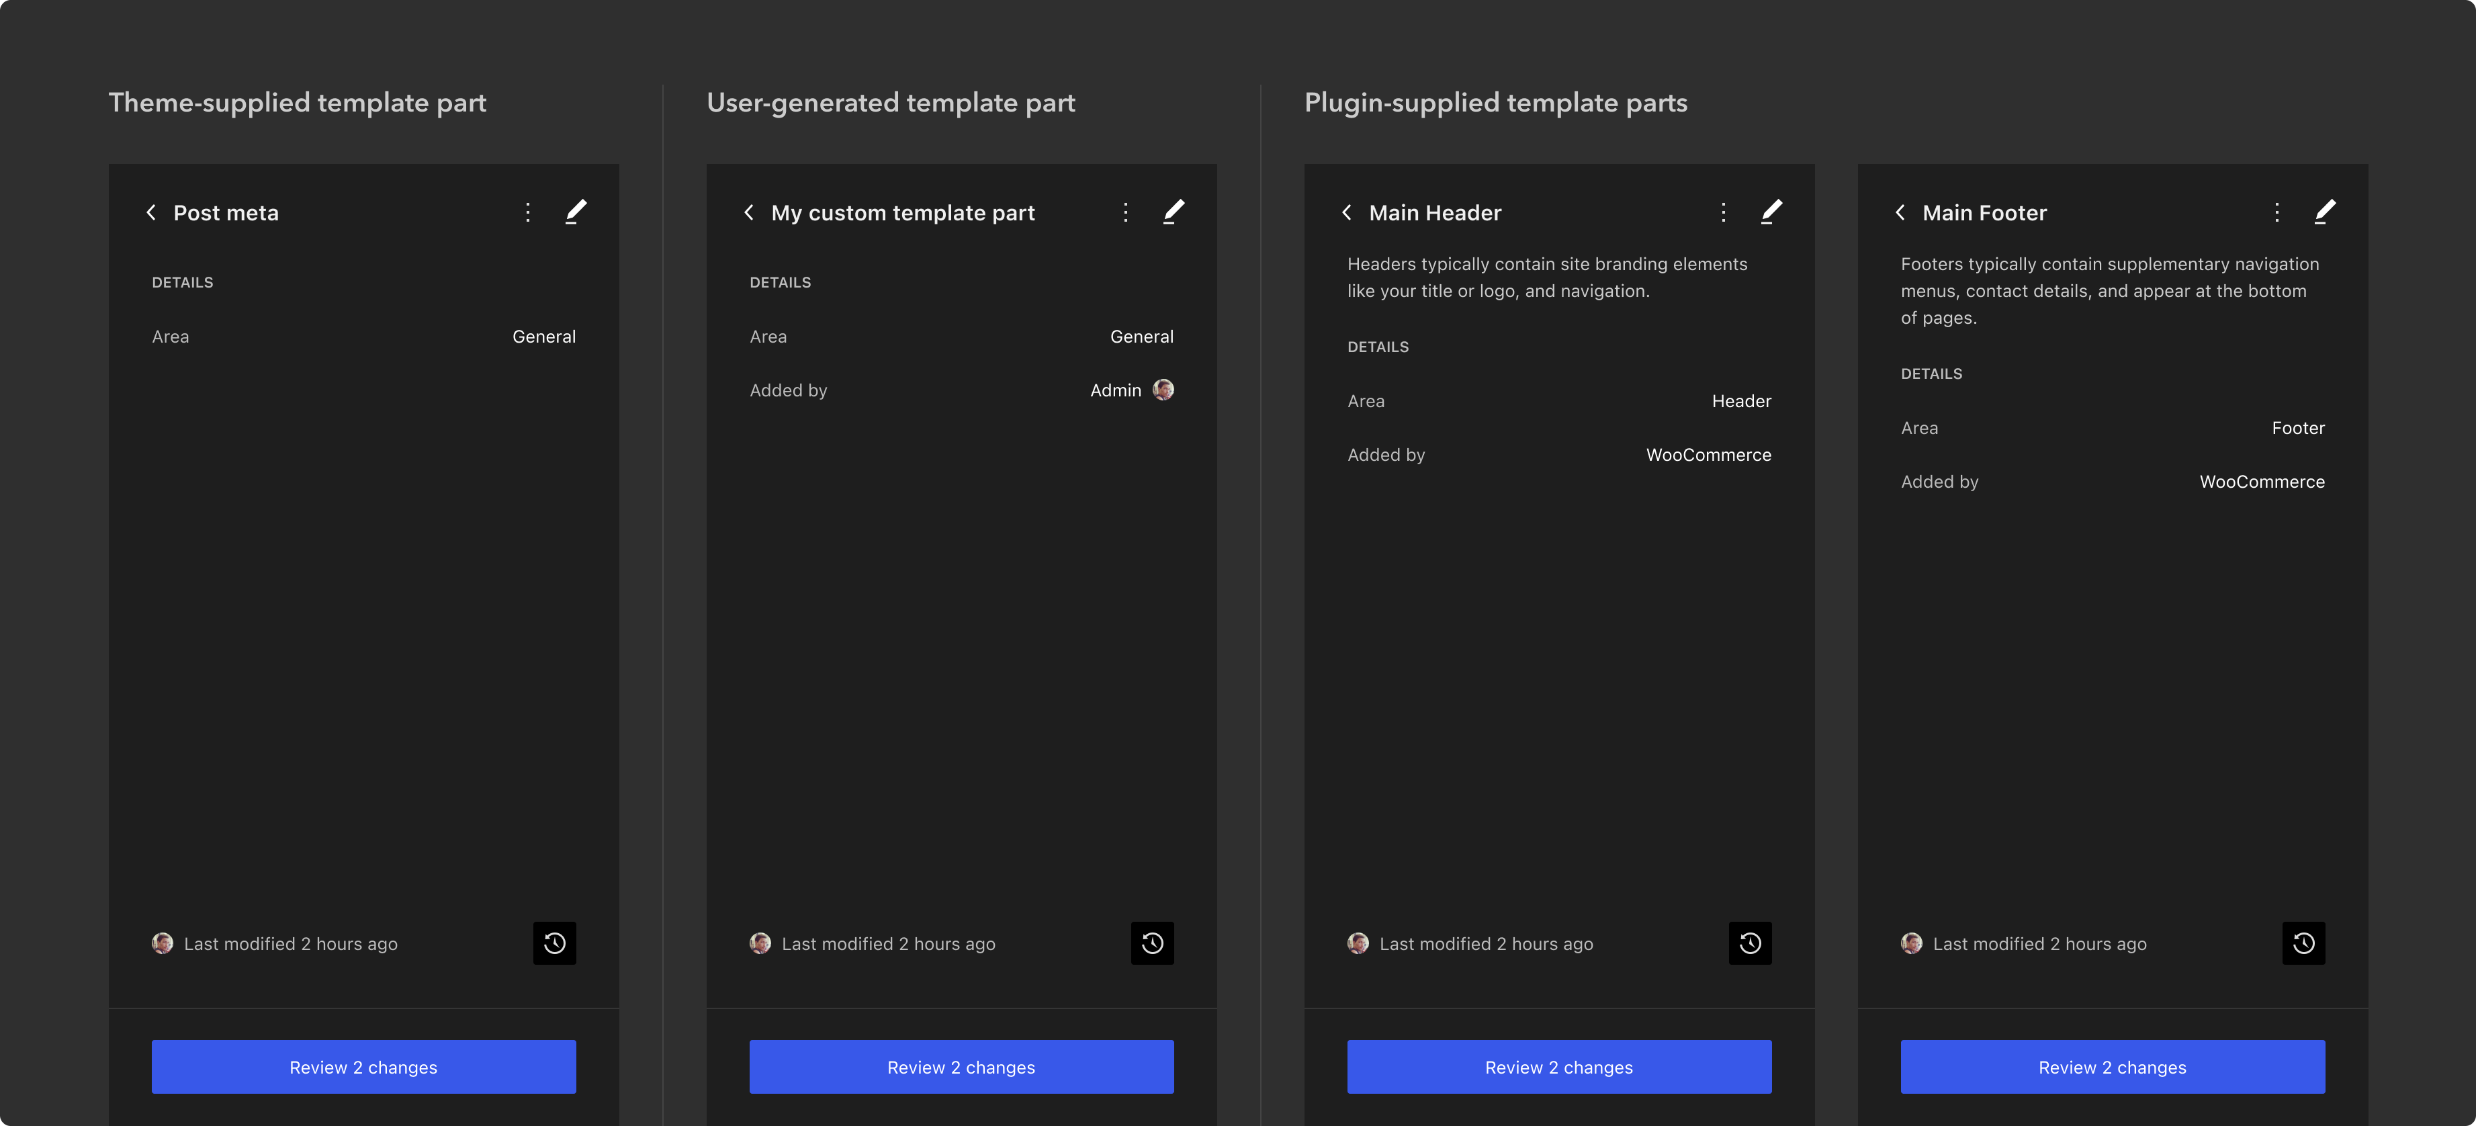
Task: View revision history for Main Footer
Action: tap(2304, 943)
